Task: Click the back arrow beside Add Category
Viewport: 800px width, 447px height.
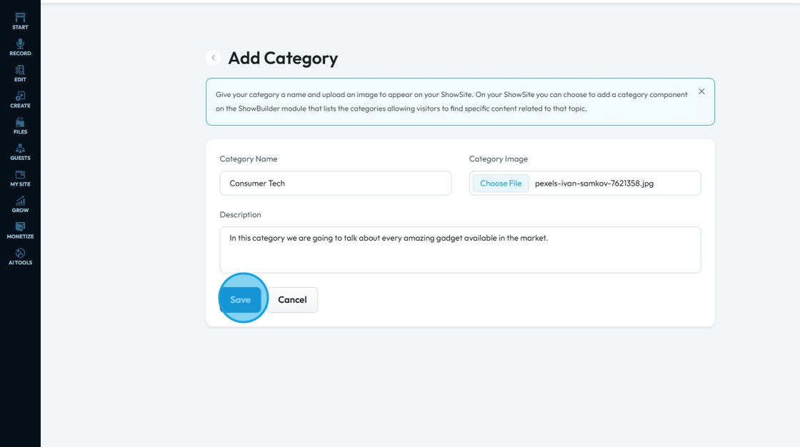Action: point(213,58)
